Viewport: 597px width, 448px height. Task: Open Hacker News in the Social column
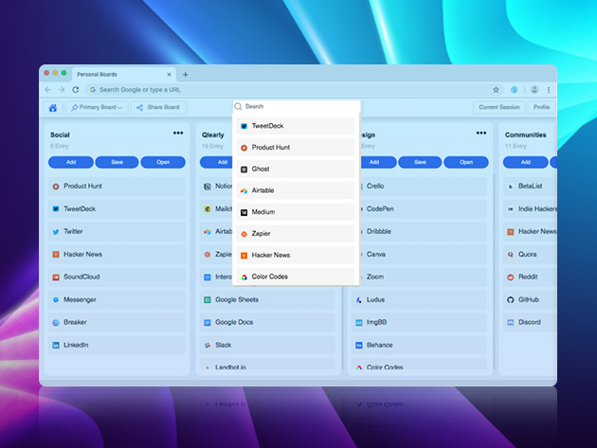tap(117, 254)
